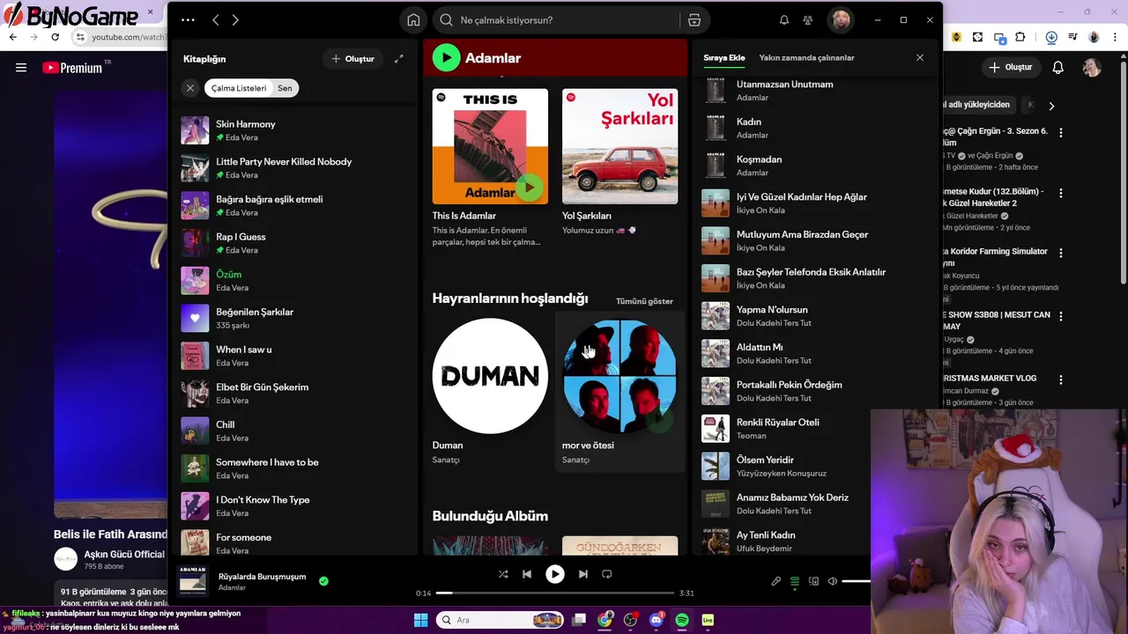This screenshot has height=634, width=1128.
Task: Open Spotify friend activity icon
Action: [x=808, y=20]
